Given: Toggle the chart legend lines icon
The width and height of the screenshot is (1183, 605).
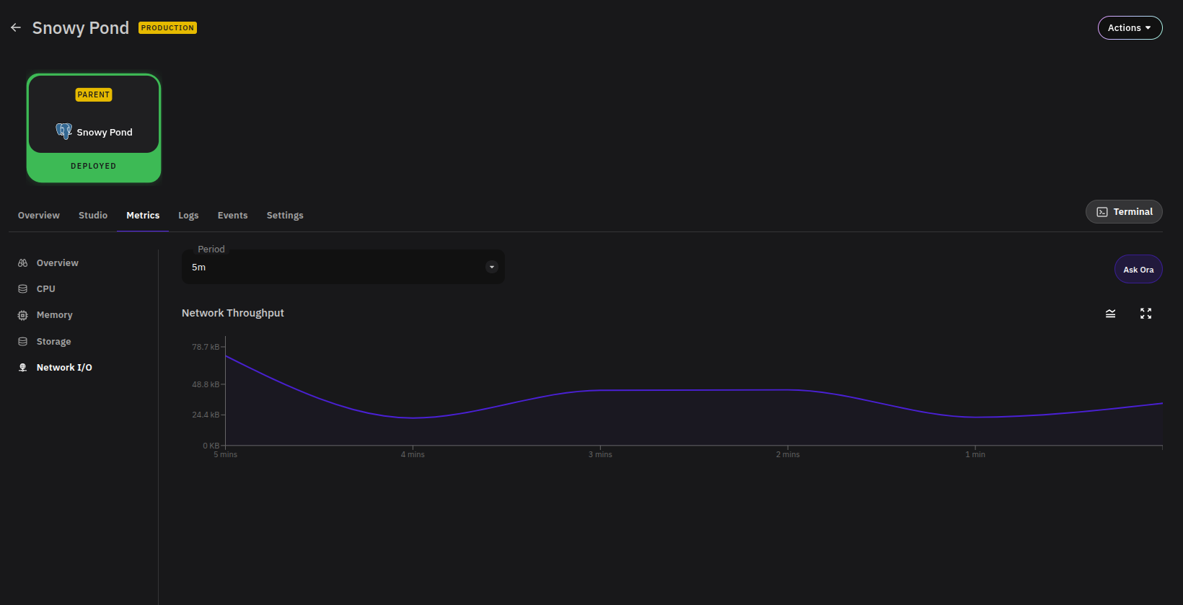Looking at the screenshot, I should [x=1111, y=313].
